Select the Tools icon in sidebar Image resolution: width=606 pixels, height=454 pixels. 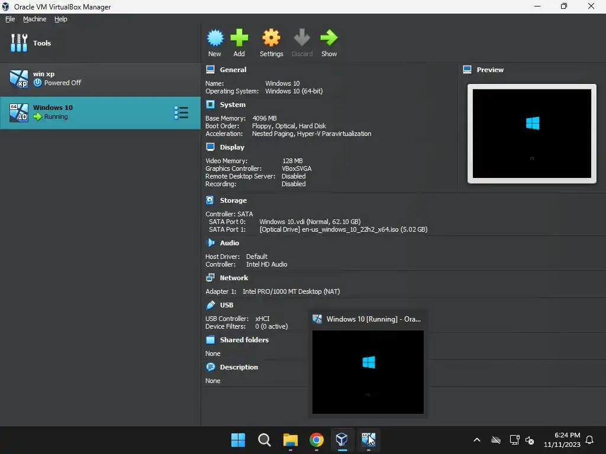[19, 43]
